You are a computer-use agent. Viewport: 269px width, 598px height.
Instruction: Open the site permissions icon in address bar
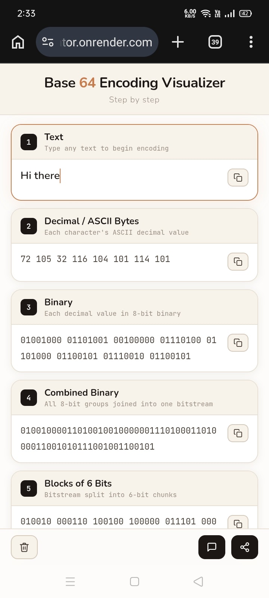[48, 42]
